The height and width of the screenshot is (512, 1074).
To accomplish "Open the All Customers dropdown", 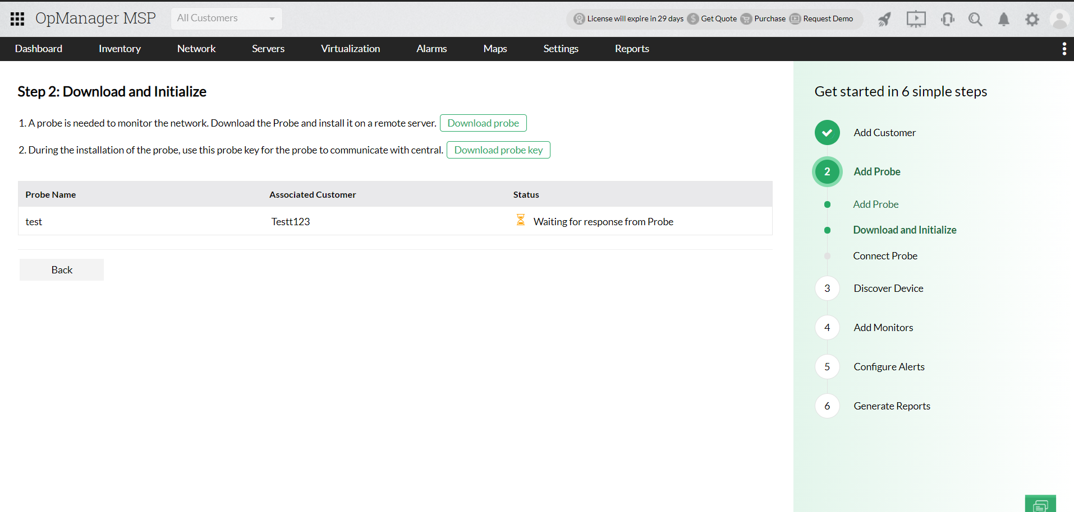I will 226,18.
